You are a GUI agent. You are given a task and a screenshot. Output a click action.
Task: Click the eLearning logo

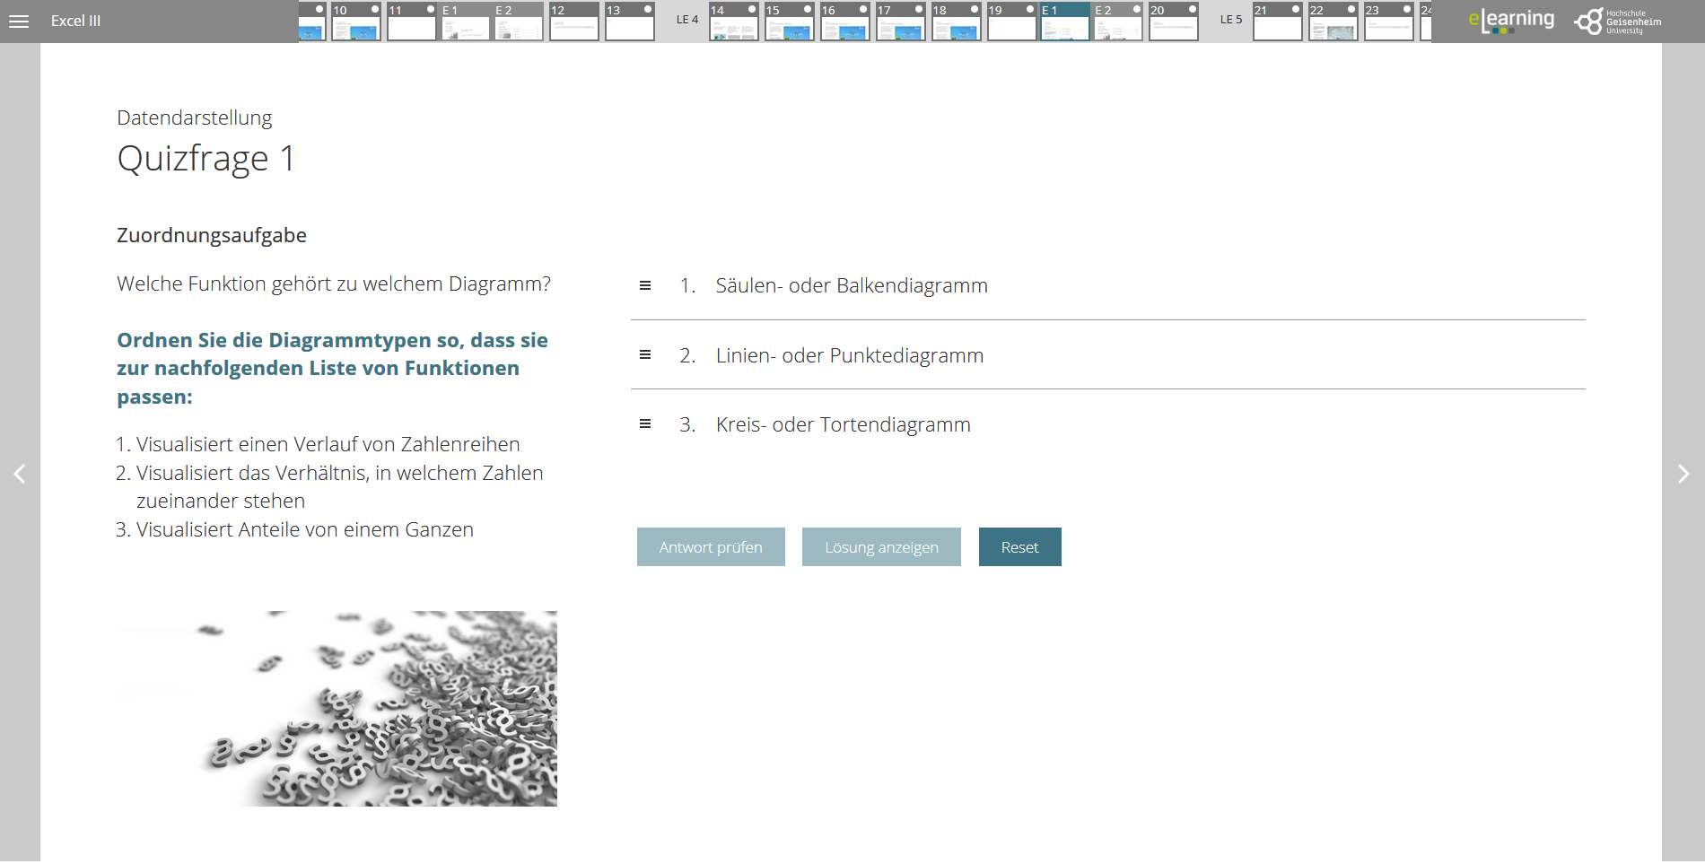click(x=1512, y=19)
